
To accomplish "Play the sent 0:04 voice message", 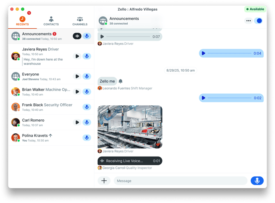I will (204, 53).
